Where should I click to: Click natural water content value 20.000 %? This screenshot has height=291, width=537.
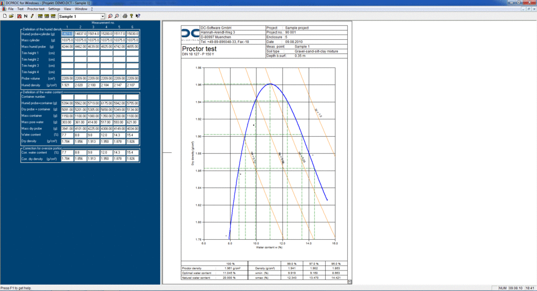[230, 278]
